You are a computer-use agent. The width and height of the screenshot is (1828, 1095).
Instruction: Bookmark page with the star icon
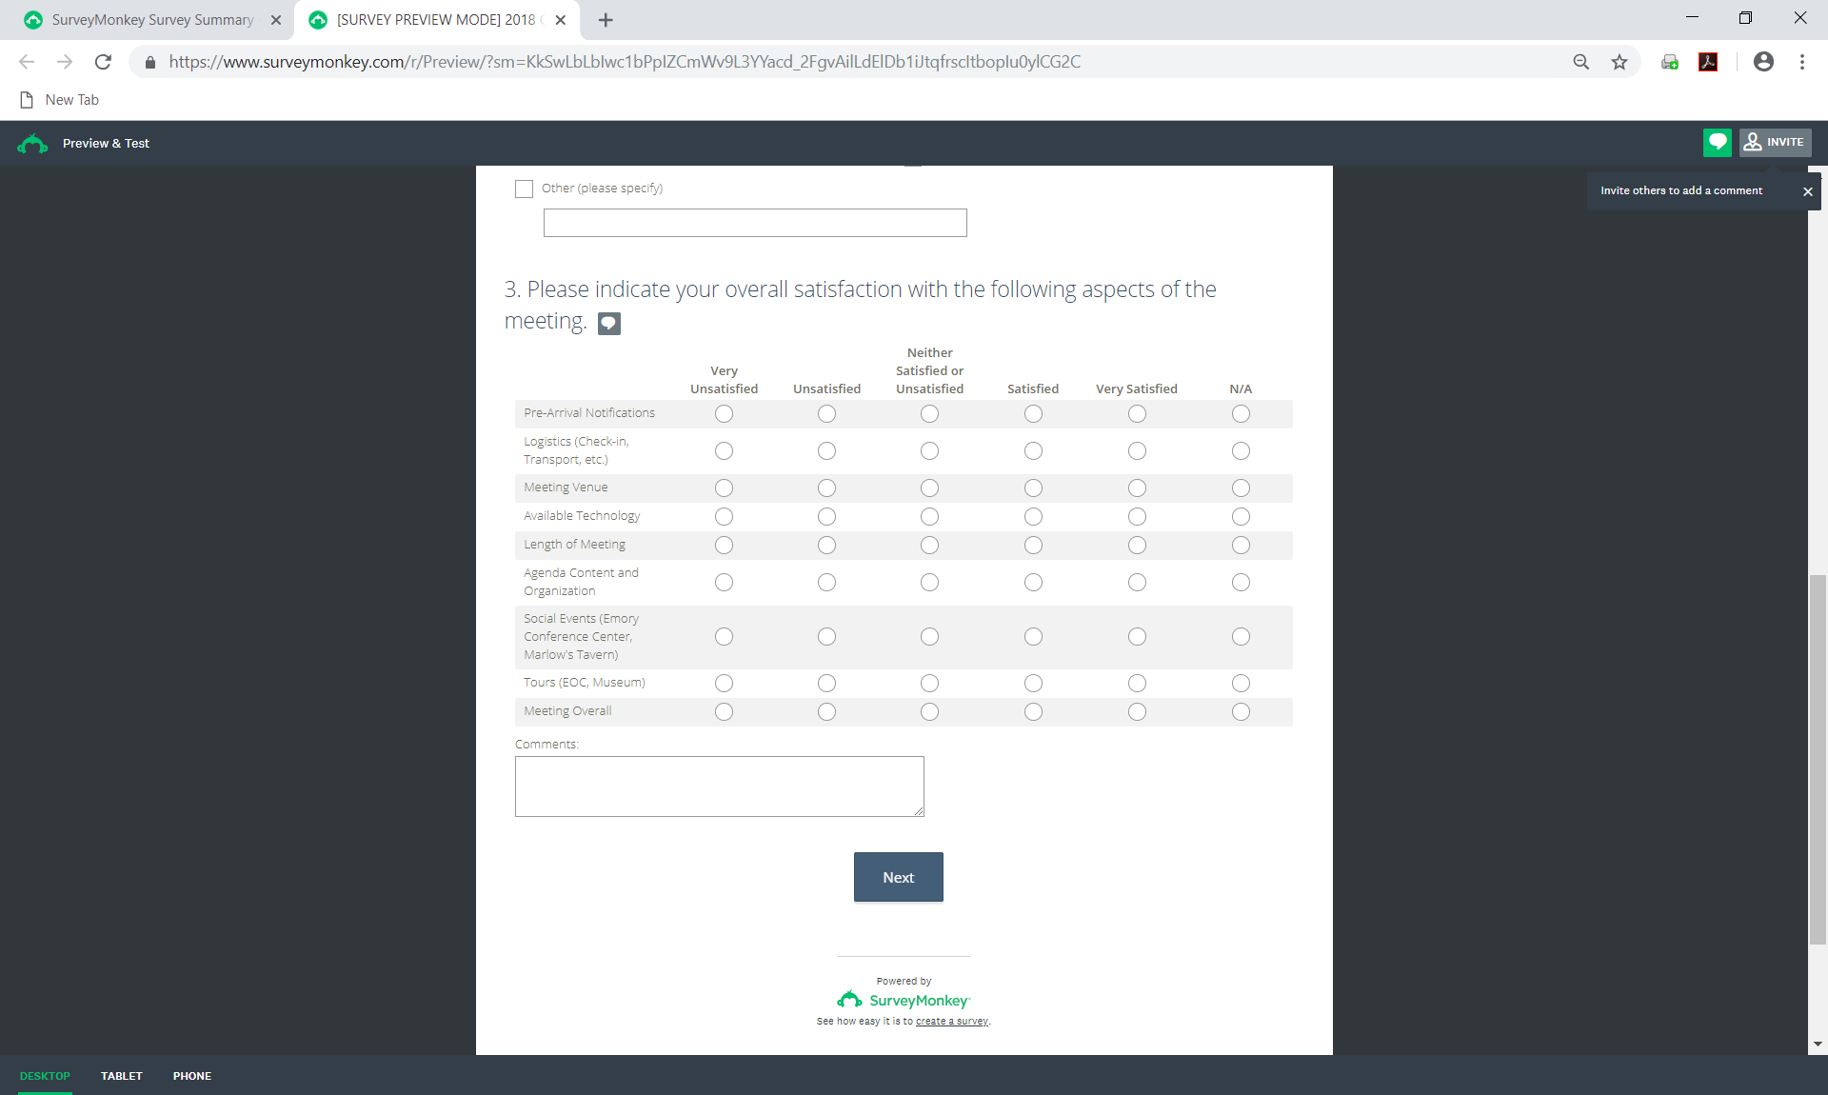click(1619, 62)
